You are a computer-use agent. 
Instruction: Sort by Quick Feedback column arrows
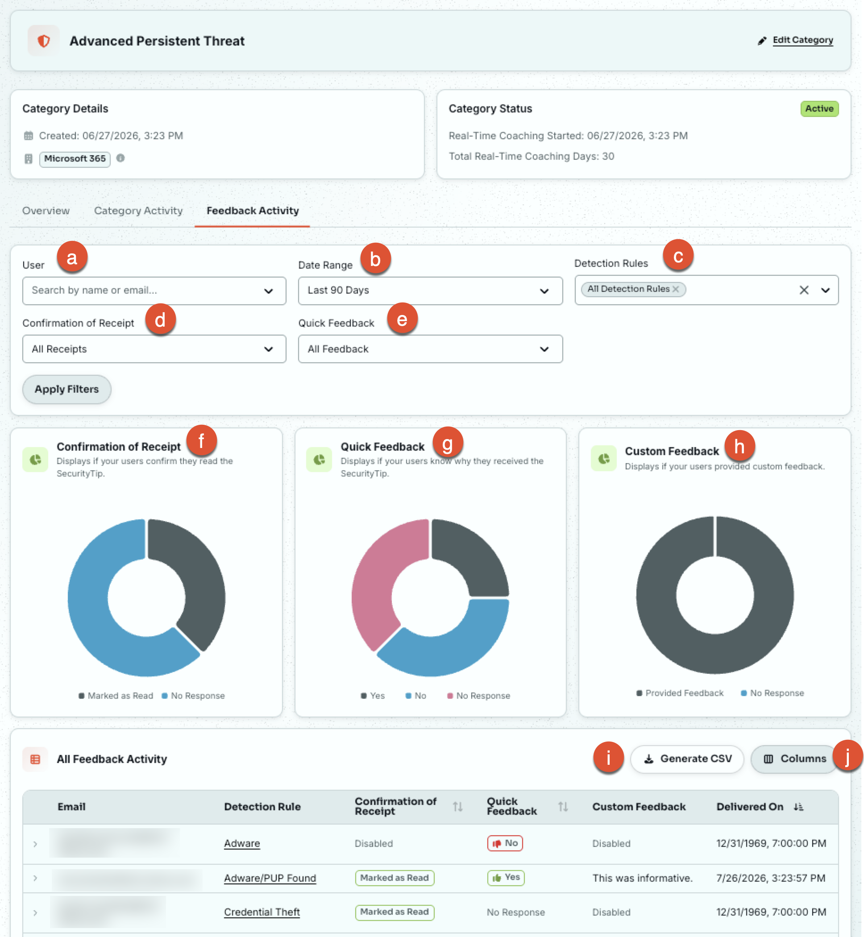[563, 806]
